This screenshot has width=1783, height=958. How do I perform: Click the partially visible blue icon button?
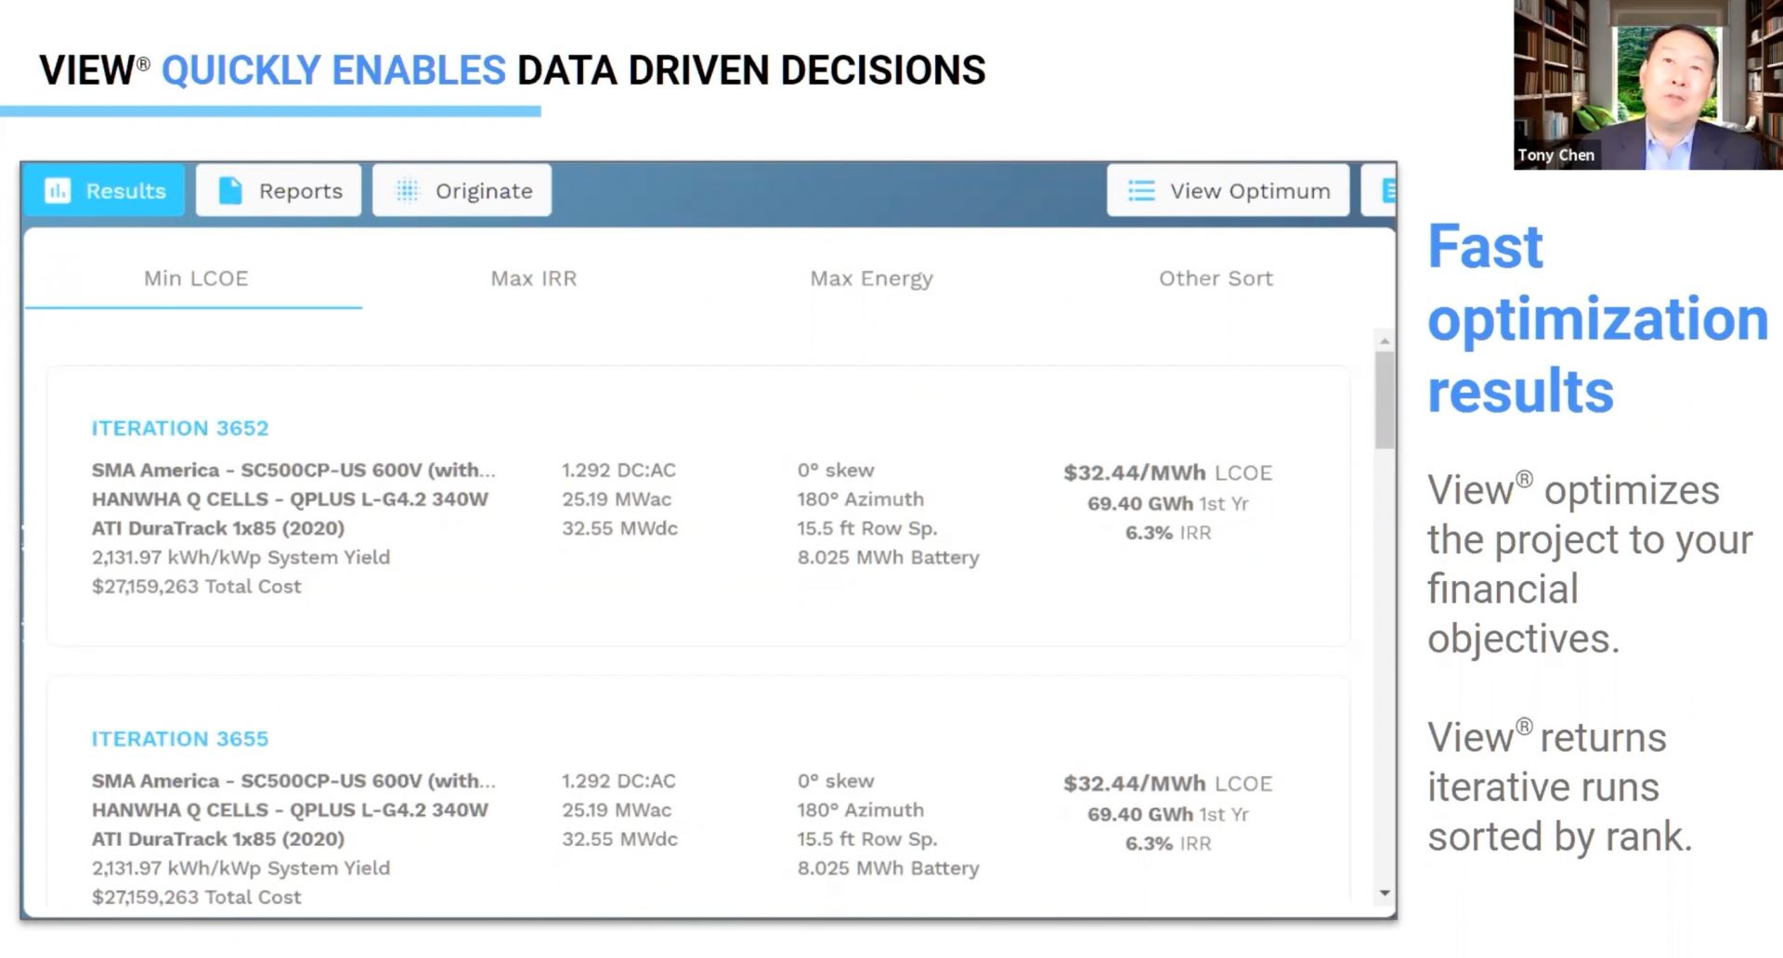coord(1383,190)
